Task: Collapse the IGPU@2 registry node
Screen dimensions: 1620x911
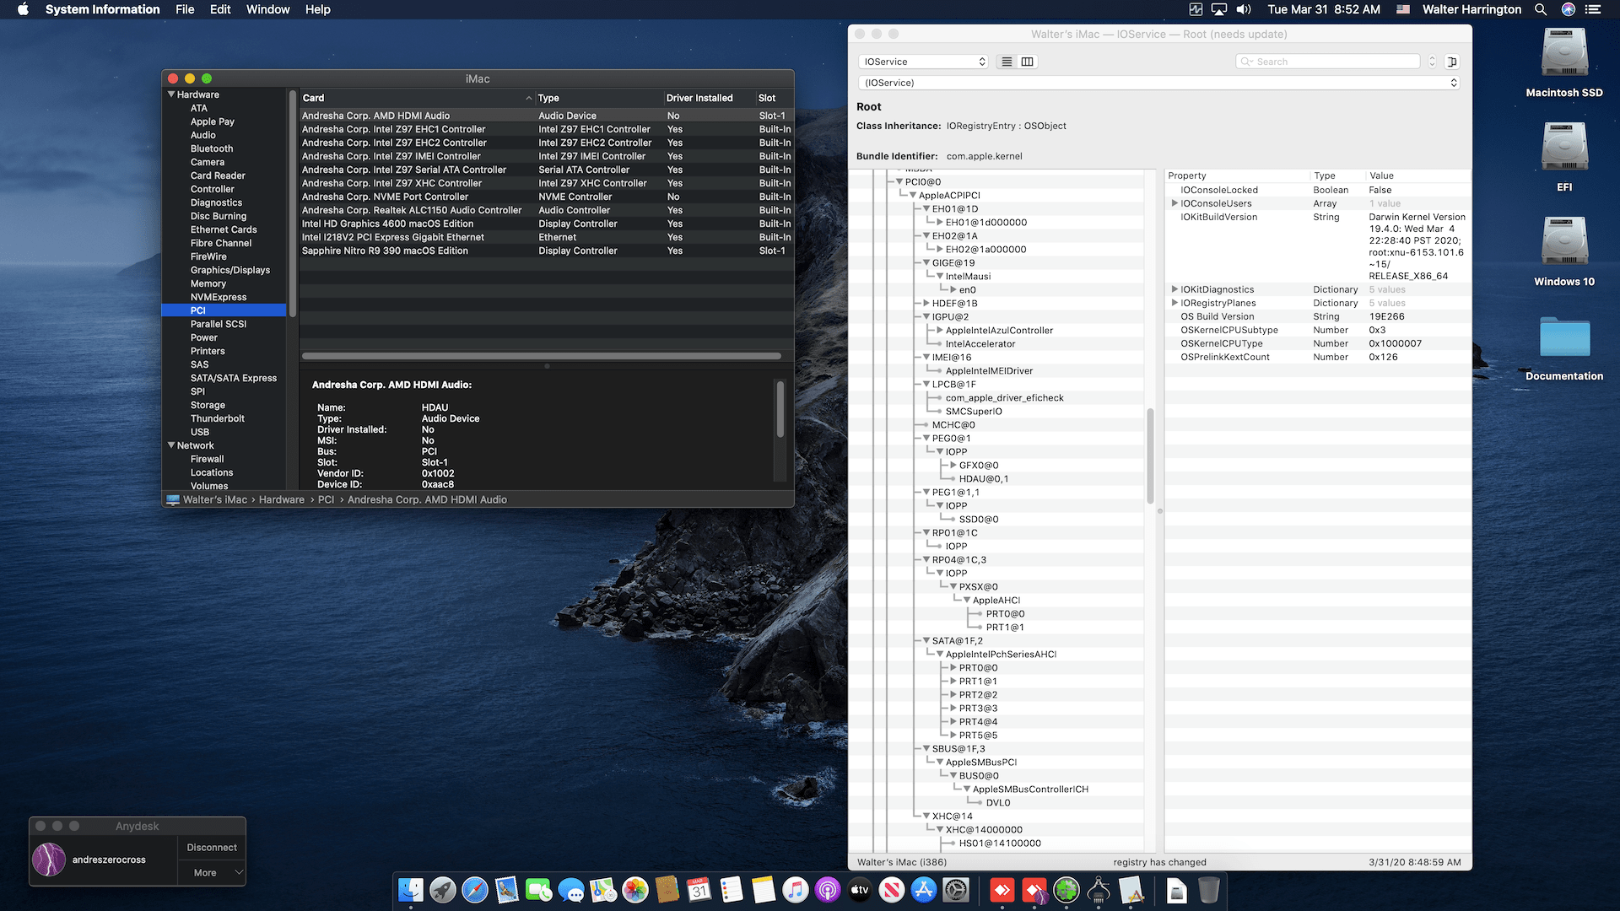Action: point(926,316)
